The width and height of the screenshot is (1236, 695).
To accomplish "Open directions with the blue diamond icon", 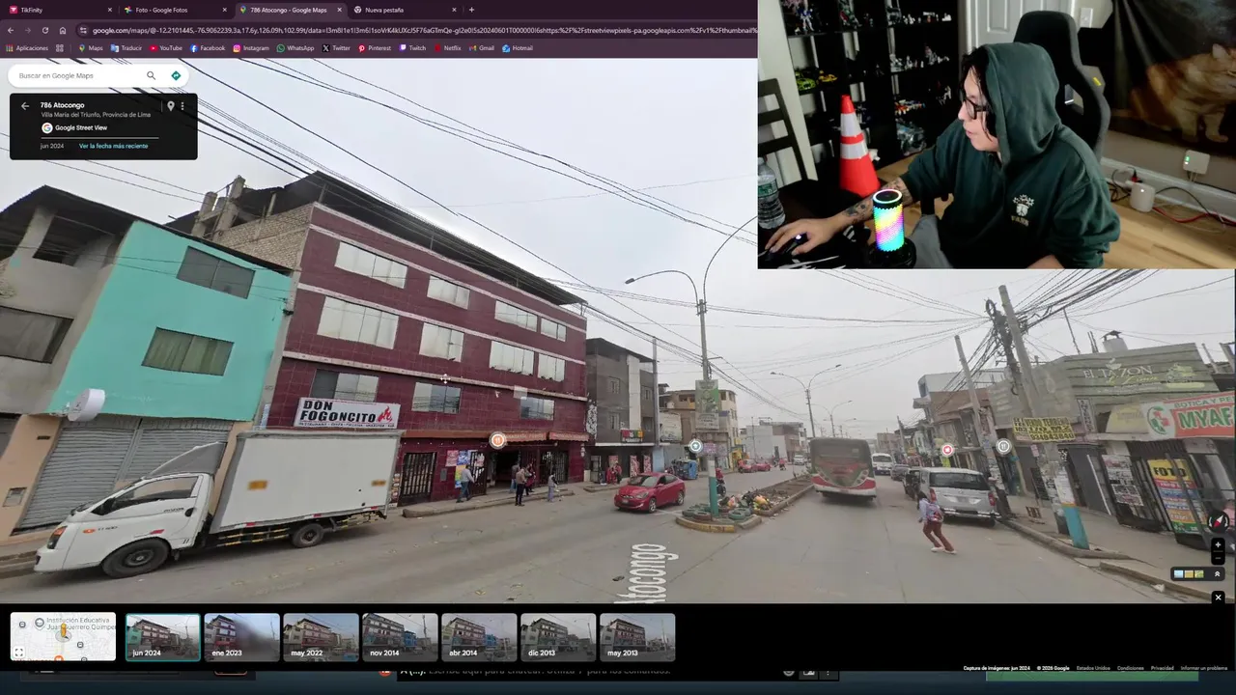I will click(x=176, y=75).
